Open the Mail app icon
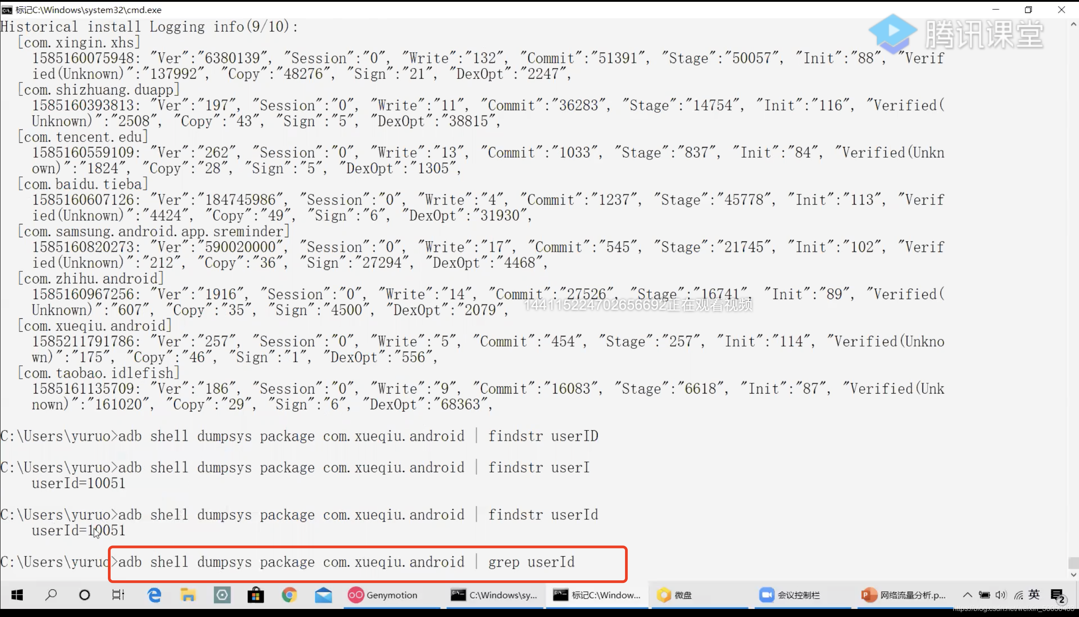 point(323,595)
